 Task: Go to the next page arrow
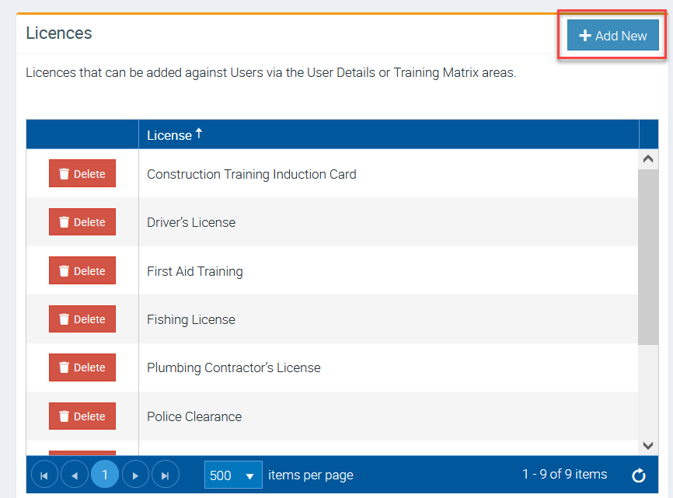[x=135, y=475]
